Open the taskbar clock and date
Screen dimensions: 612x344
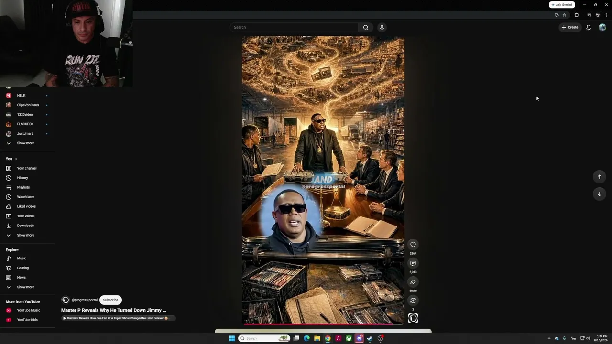coord(601,338)
